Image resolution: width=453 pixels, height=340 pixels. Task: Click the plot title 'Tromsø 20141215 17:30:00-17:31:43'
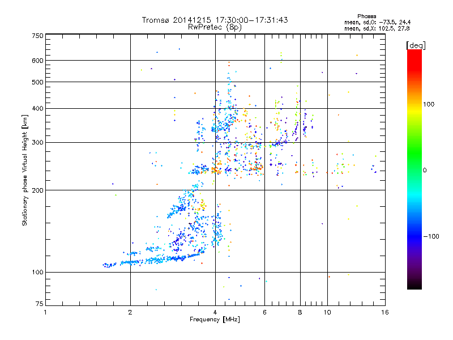pos(215,20)
